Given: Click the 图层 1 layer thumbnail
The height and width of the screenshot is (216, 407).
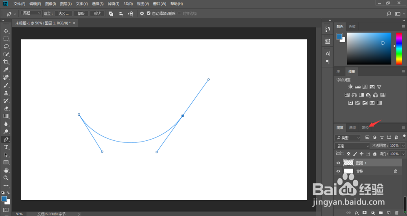Looking at the screenshot, I should (x=348, y=163).
